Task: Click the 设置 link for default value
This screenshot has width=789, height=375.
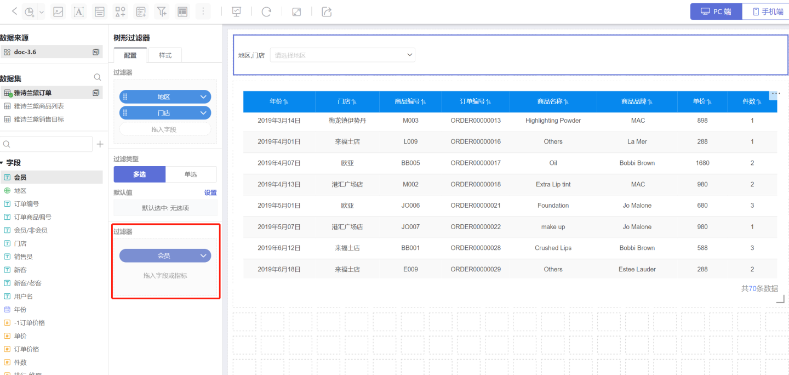Action: (210, 192)
